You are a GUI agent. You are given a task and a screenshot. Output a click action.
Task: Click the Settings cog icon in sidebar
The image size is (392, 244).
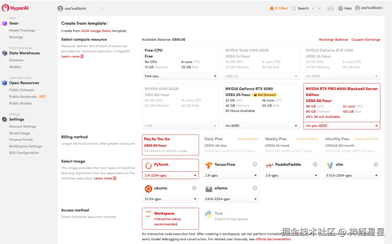[x=4, y=119]
